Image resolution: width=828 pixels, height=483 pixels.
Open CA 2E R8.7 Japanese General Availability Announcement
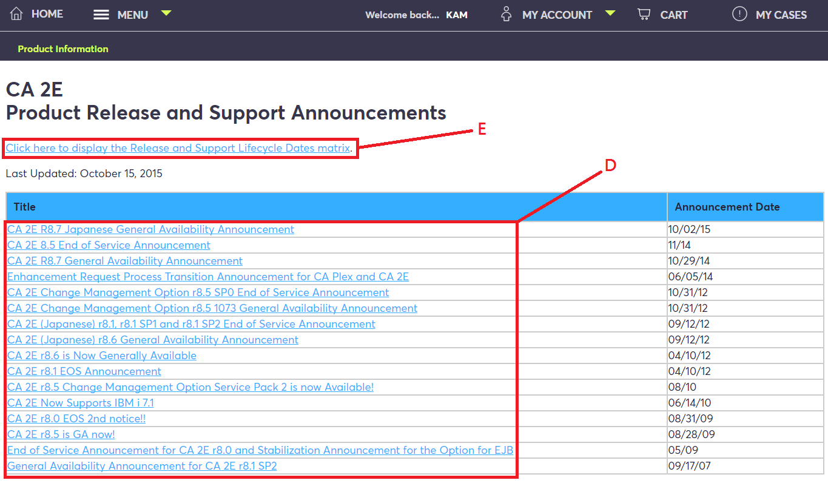point(150,229)
